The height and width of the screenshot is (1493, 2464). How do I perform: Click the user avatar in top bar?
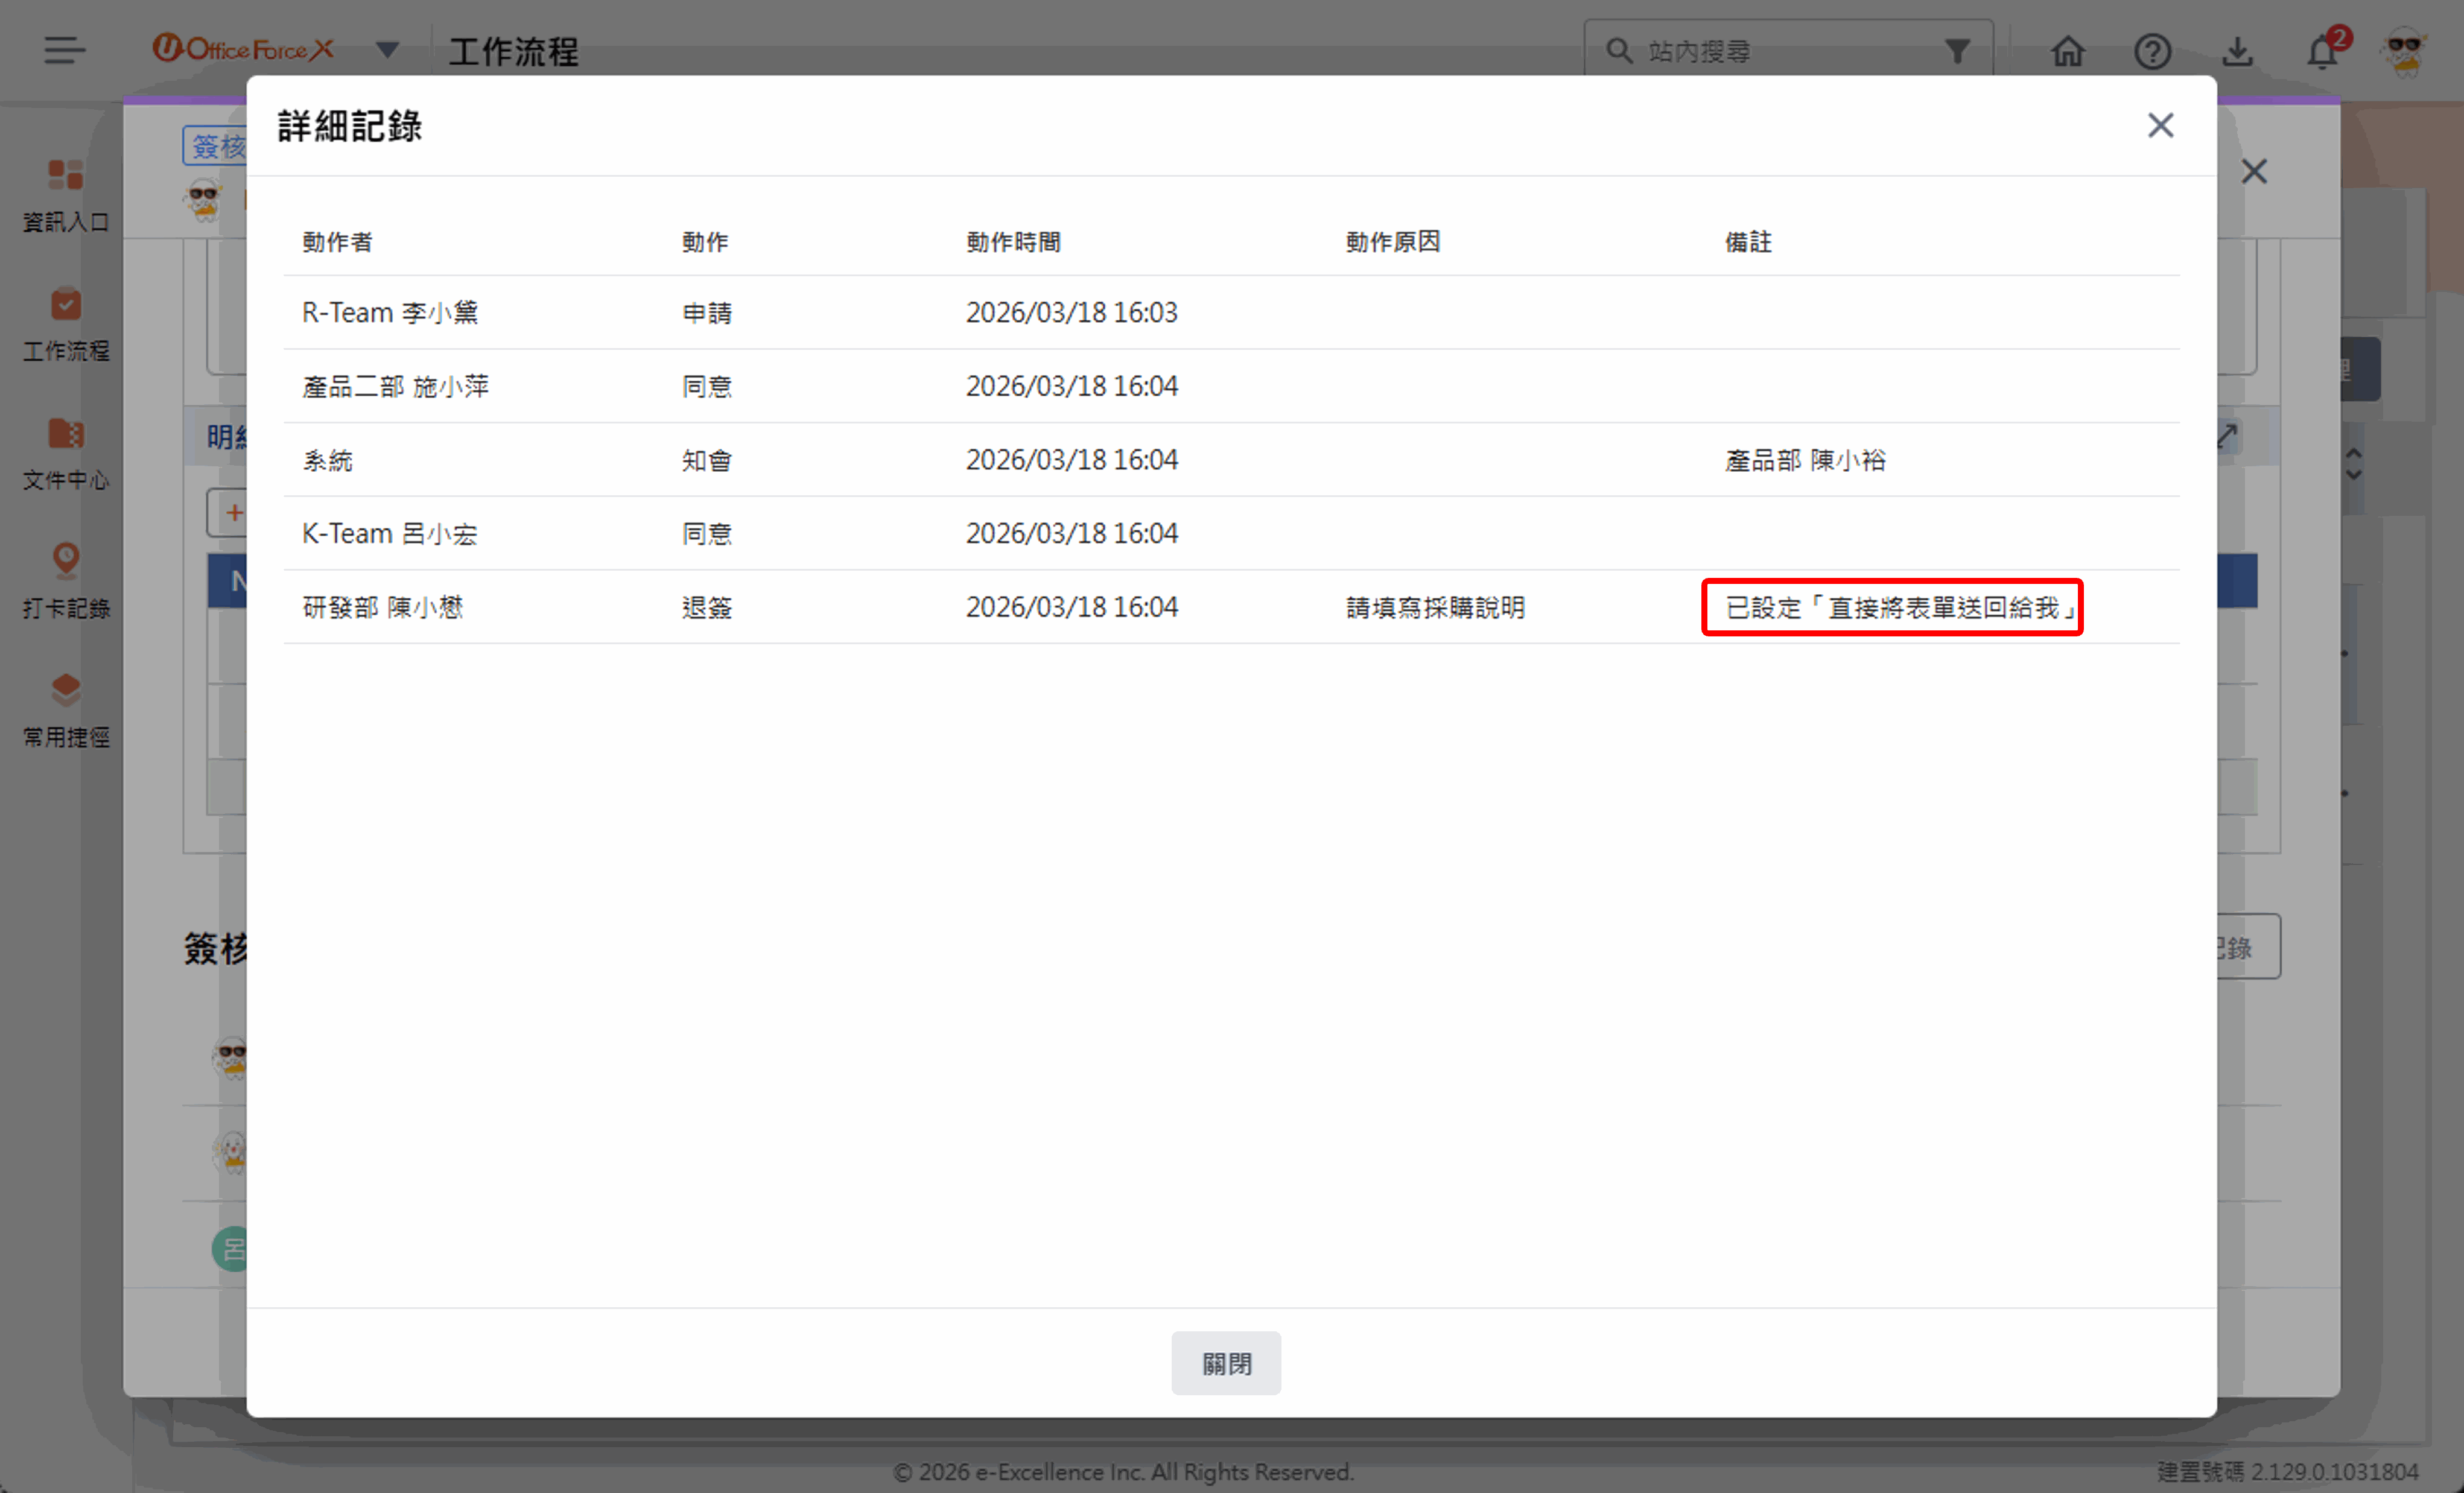tap(2405, 51)
